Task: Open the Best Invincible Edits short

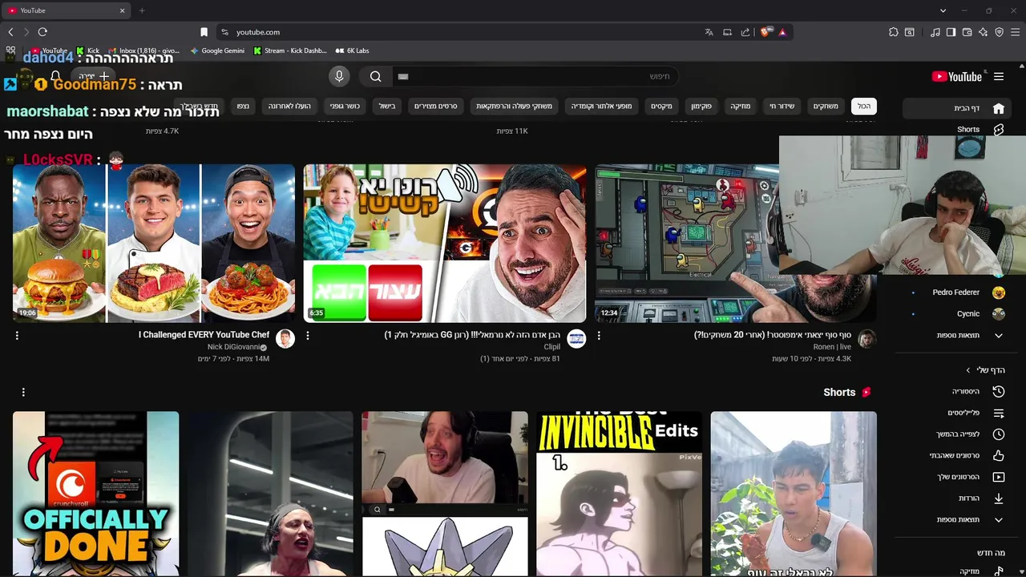Action: pyautogui.click(x=619, y=494)
